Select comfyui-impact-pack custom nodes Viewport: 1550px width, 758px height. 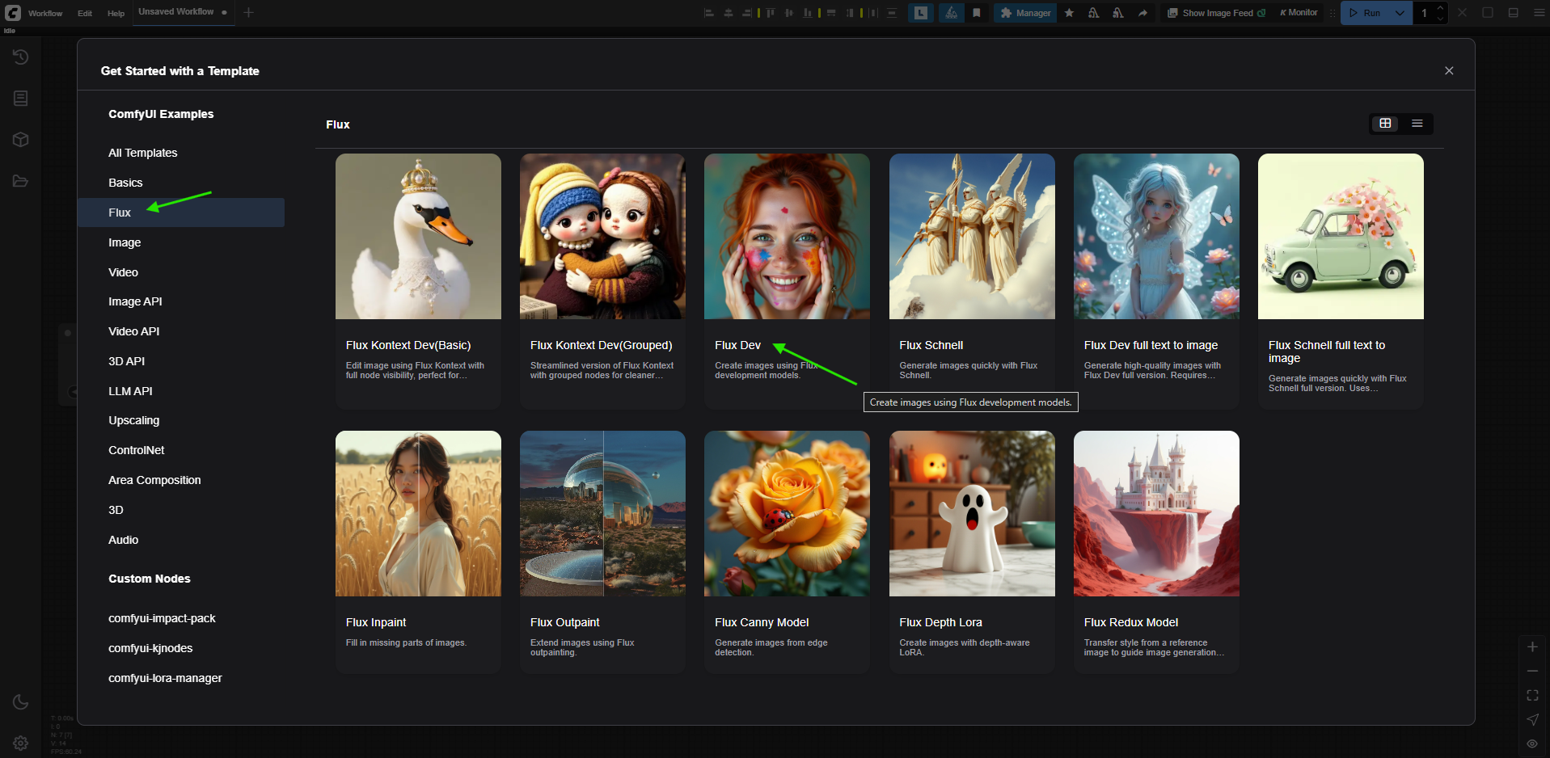[181, 618]
